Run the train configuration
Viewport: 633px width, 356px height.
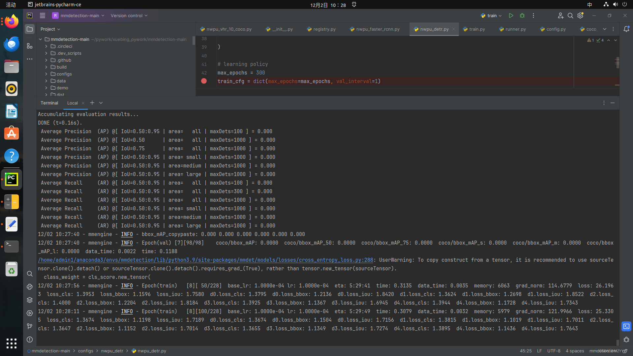(x=511, y=15)
